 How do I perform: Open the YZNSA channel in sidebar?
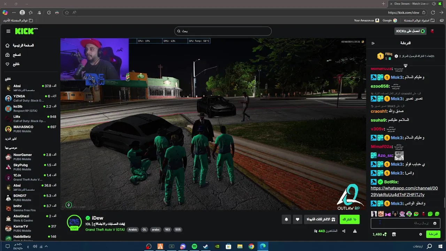30,98
